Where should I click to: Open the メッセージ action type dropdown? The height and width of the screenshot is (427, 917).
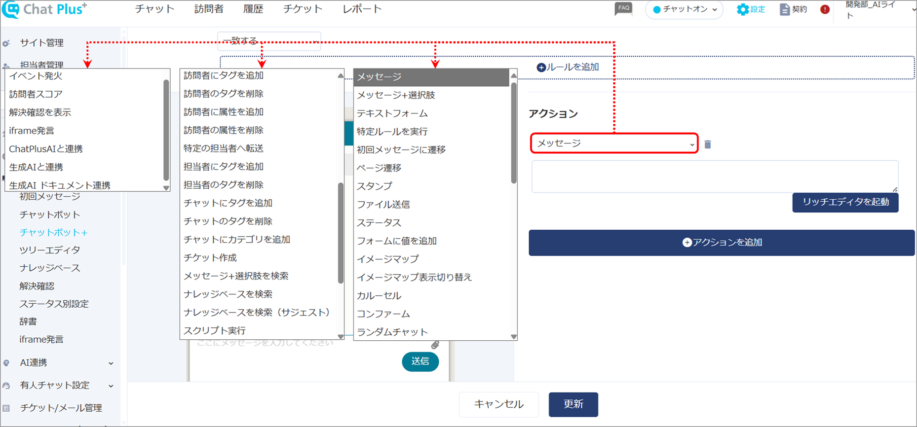coord(614,143)
